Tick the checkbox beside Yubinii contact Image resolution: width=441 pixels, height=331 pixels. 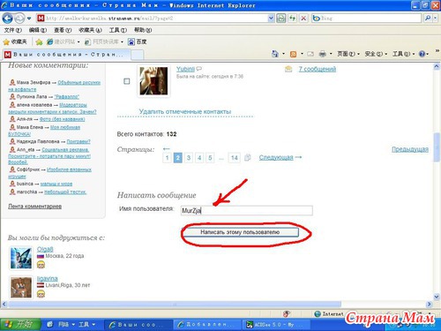click(x=127, y=81)
